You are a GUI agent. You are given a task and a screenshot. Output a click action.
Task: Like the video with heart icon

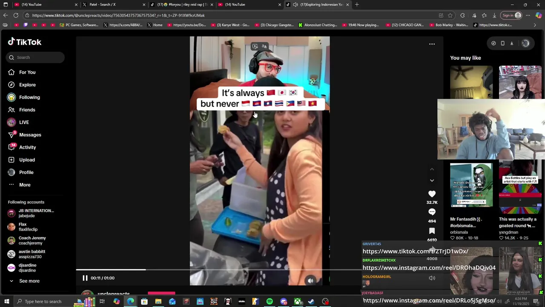coord(432,194)
